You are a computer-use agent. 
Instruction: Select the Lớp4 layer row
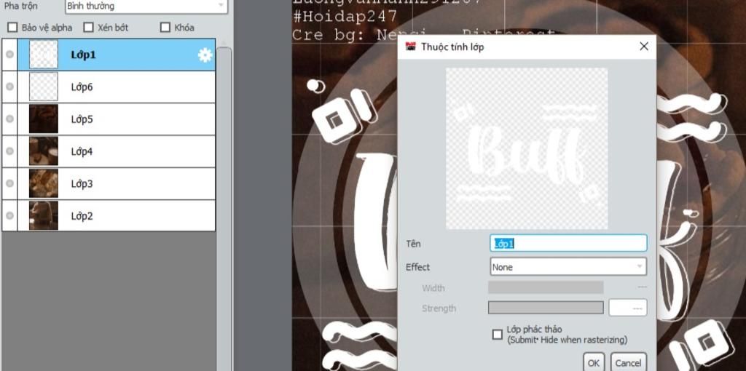tap(116, 151)
